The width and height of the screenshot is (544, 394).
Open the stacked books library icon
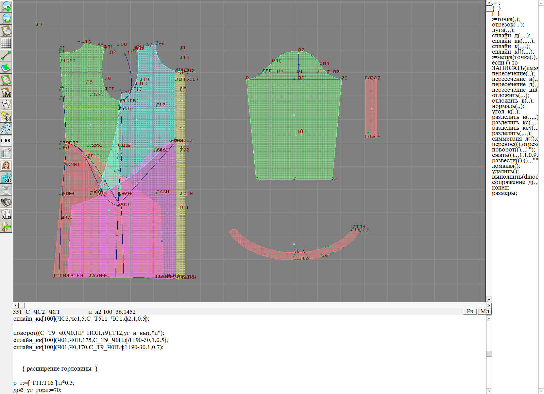[x=6, y=202]
